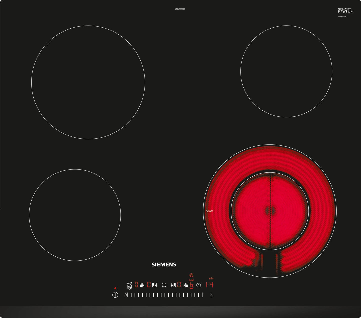Tap the 0 at the power slider start
This screenshot has height=318, width=361.
[125, 295]
